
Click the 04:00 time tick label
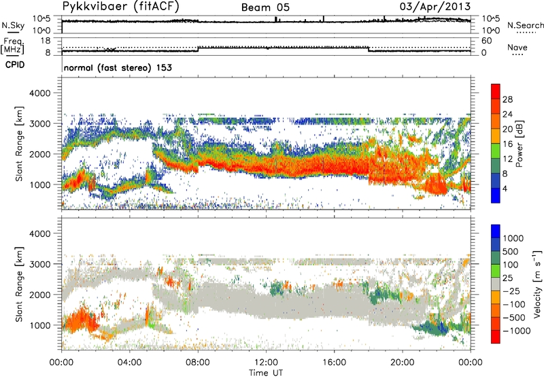tap(130, 363)
